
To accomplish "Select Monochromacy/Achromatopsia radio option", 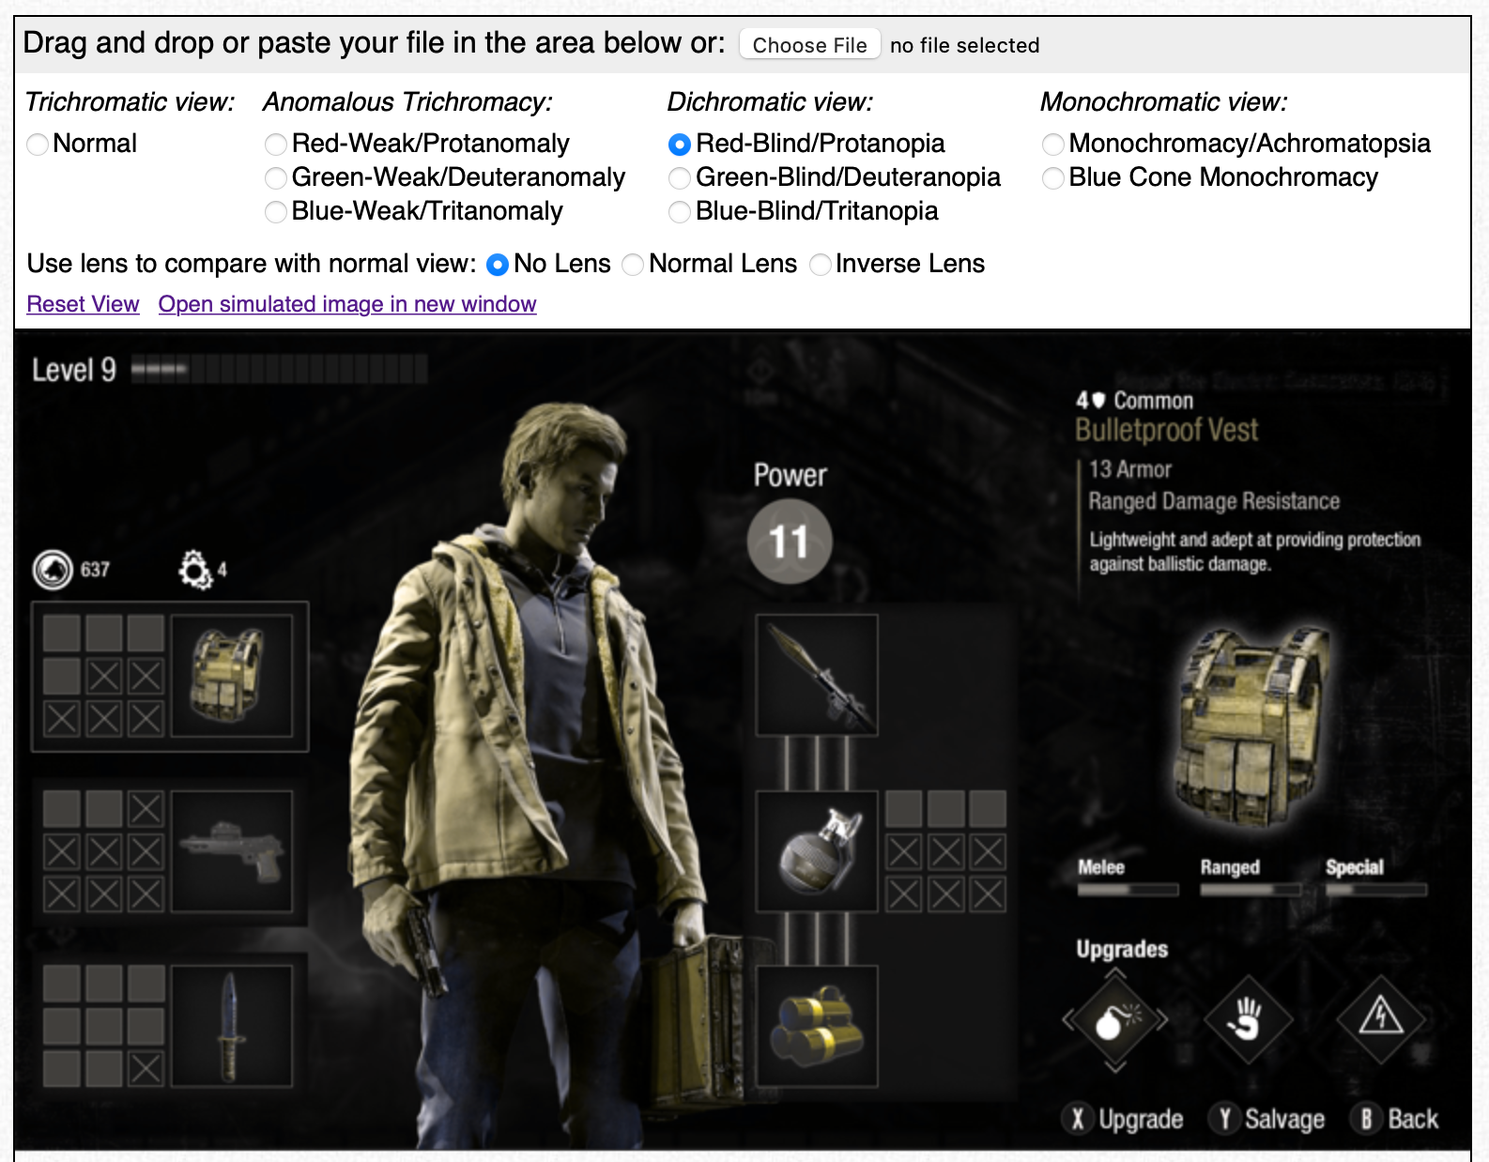I will (x=1053, y=145).
